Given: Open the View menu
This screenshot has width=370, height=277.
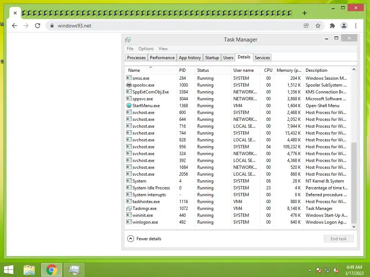Looking at the screenshot, I should tap(163, 49).
